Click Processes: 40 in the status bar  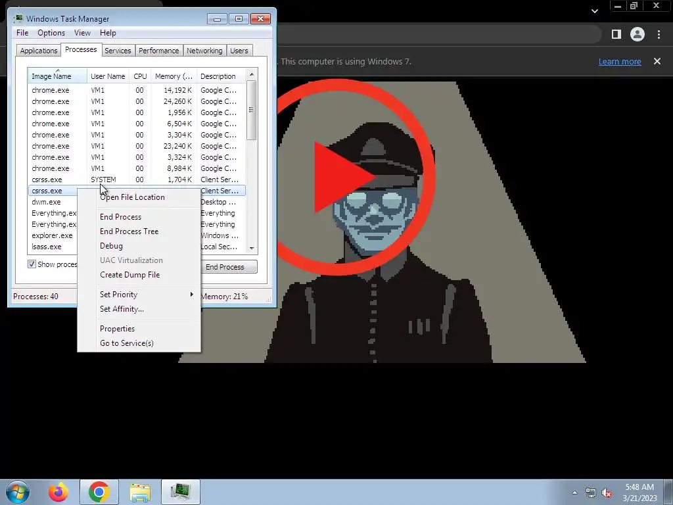click(x=35, y=297)
